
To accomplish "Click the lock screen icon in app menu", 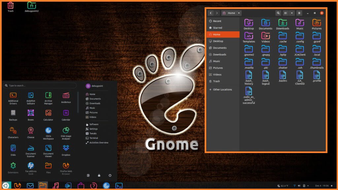I will (x=99, y=175).
